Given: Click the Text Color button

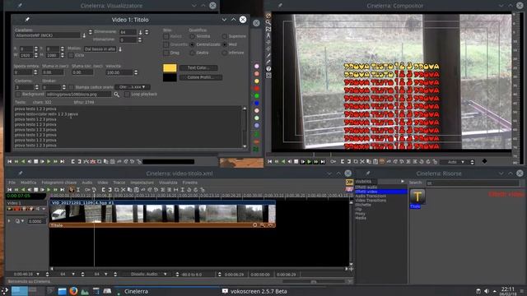Looking at the screenshot, I should [x=198, y=67].
